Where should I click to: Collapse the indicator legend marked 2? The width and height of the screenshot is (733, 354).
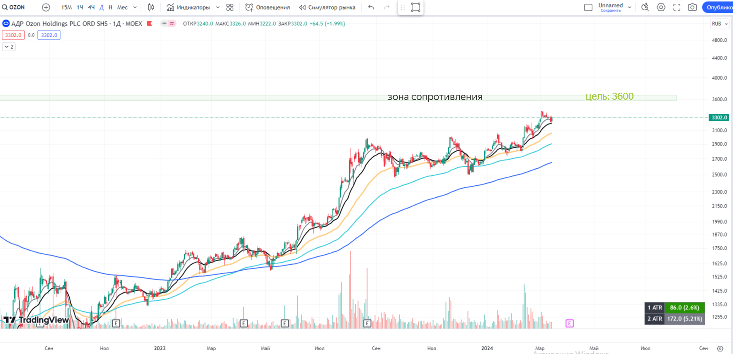tap(9, 47)
